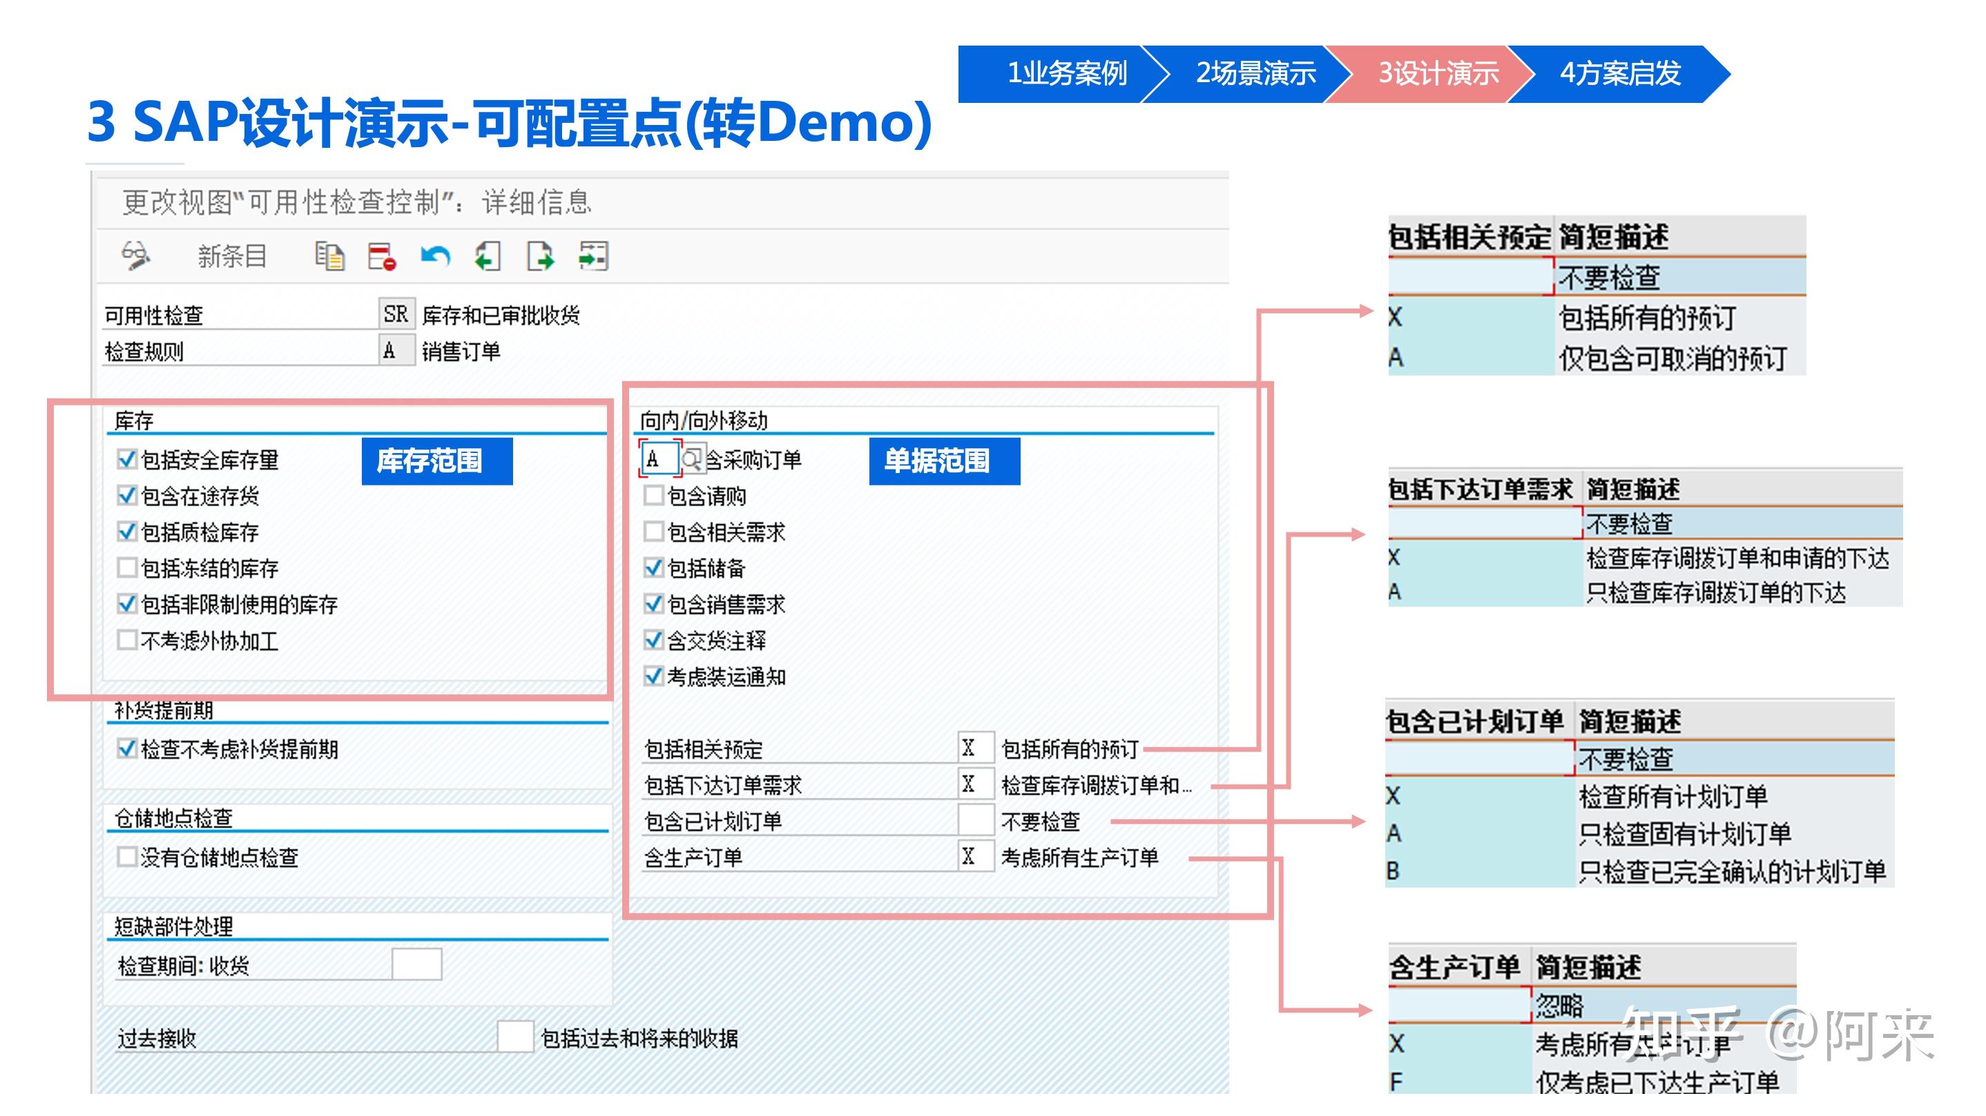Select the 1业务案例 step tab
The width and height of the screenshot is (1986, 1116).
click(x=1066, y=74)
